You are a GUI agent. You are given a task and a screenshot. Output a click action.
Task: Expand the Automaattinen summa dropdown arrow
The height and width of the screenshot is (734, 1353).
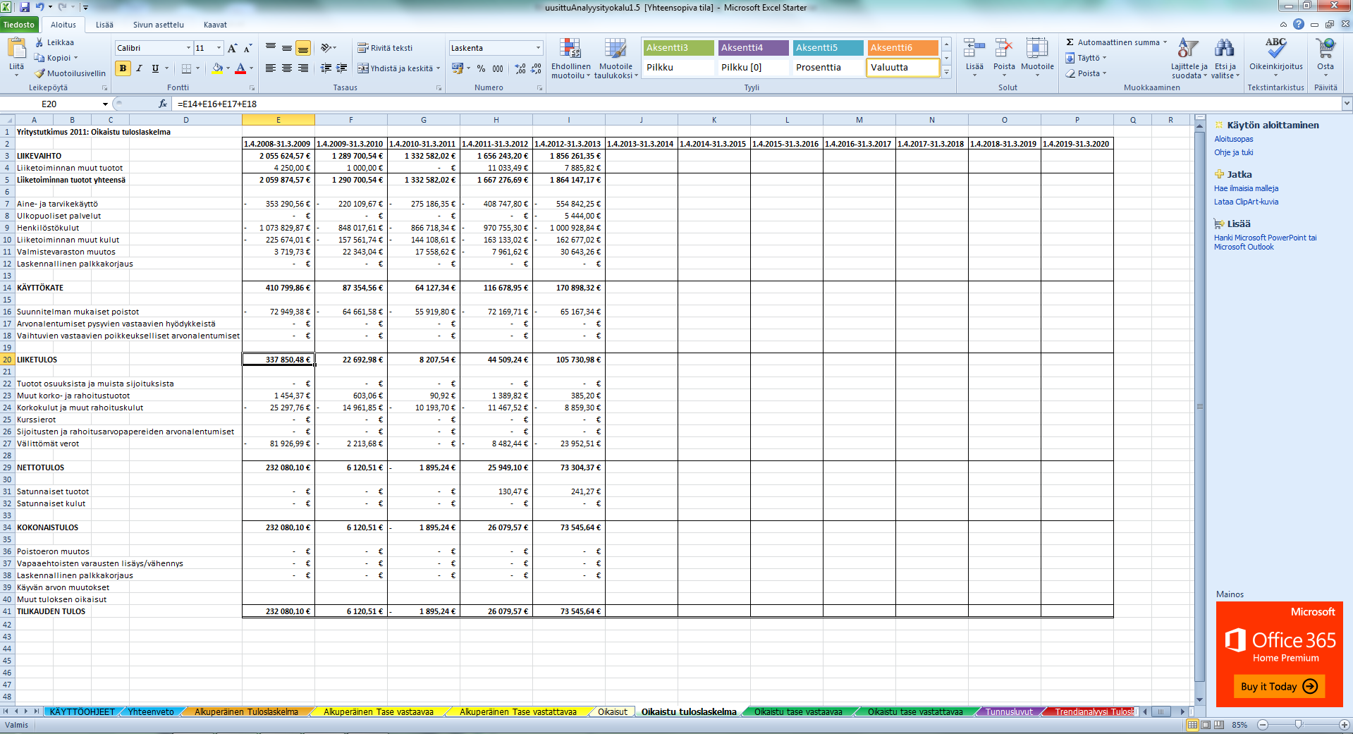(1165, 42)
